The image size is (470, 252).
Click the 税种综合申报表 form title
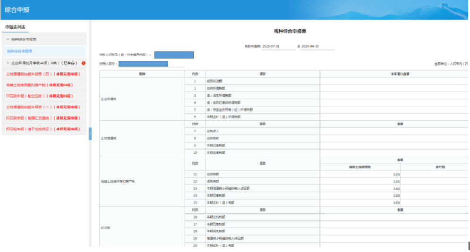(290, 31)
